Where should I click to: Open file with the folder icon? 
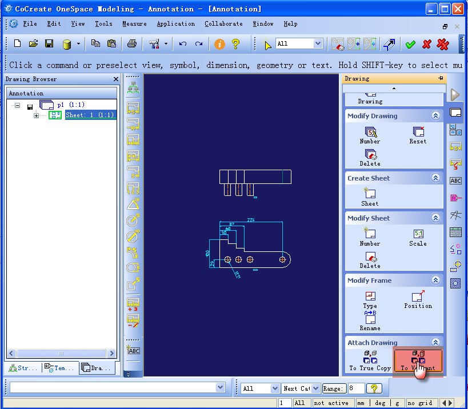click(33, 43)
